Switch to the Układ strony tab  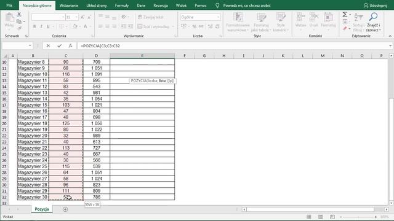pyautogui.click(x=97, y=6)
